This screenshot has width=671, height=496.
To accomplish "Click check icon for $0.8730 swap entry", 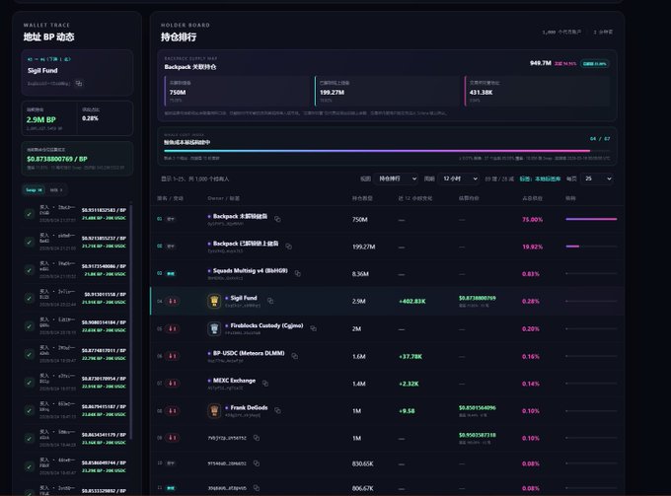I will click(x=29, y=383).
